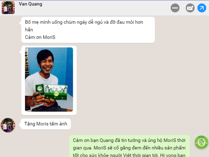Click empty header bar right of Van Quang name

[105, 8]
